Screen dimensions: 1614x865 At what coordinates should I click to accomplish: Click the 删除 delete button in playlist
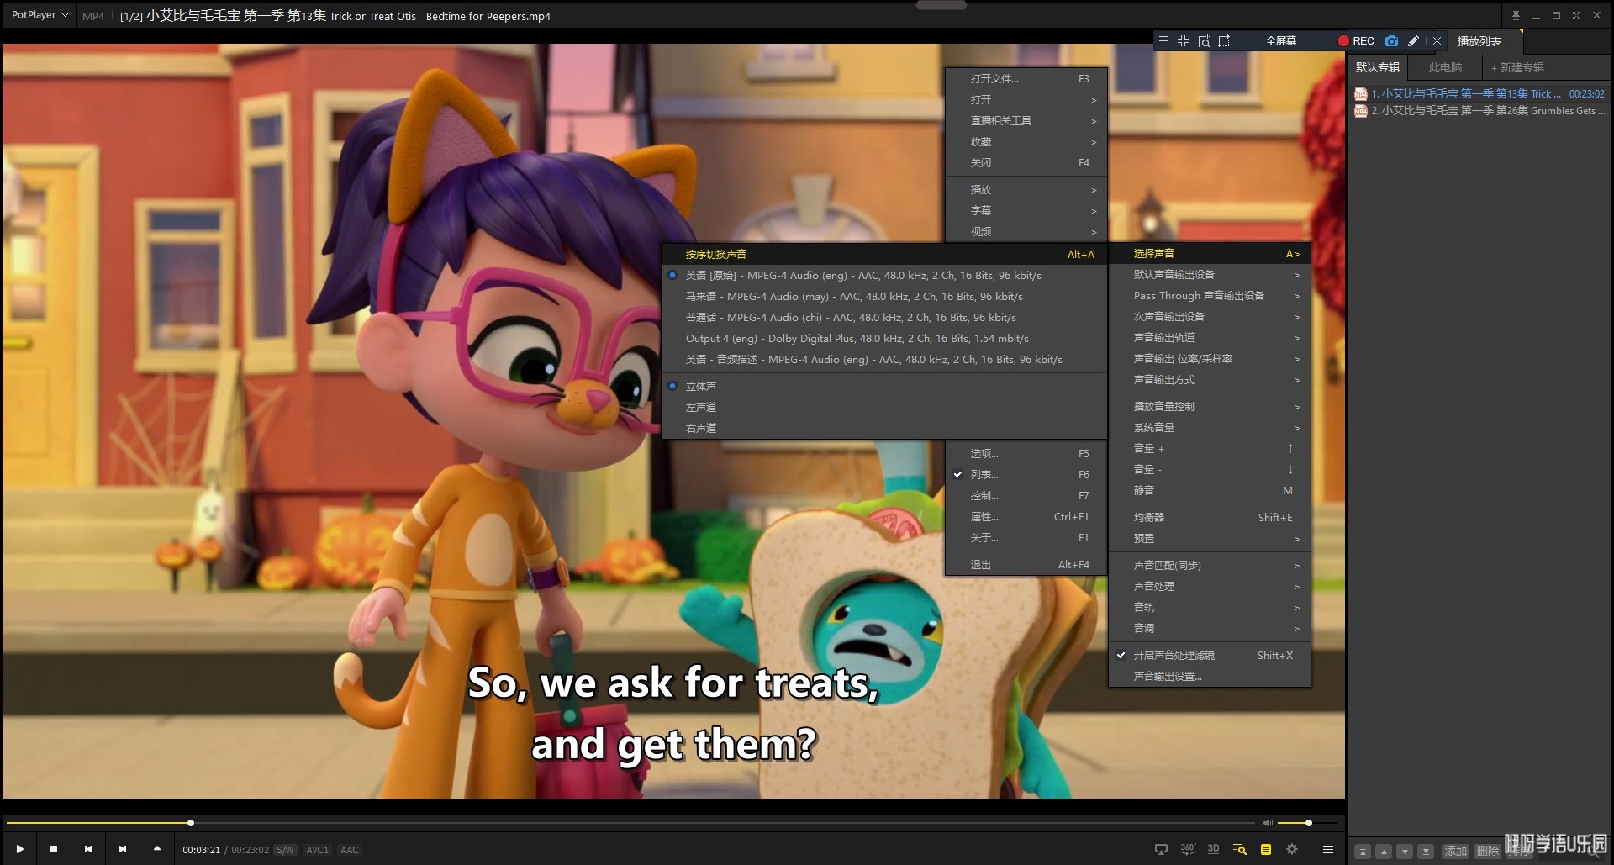click(x=1488, y=852)
